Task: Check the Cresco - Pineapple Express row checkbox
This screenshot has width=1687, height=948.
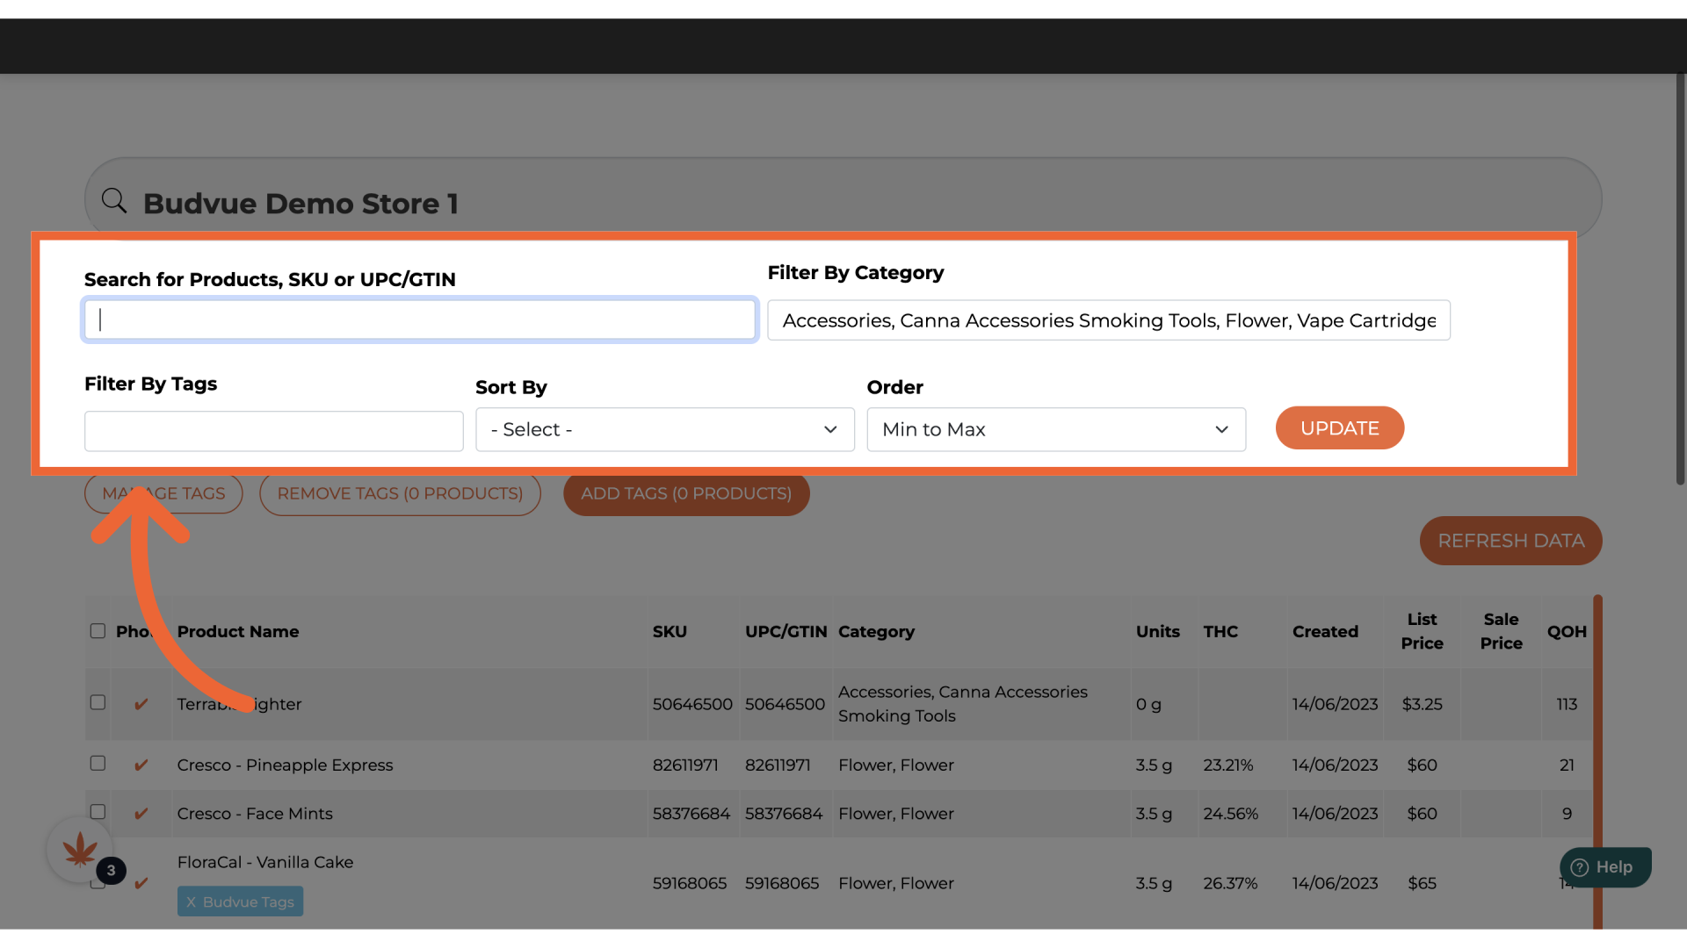Action: (98, 764)
